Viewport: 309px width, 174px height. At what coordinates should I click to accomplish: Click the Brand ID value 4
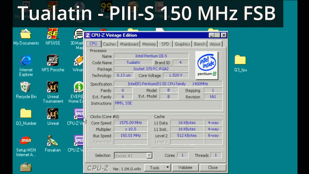[181, 63]
